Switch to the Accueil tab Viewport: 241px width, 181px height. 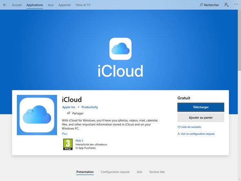point(17,5)
